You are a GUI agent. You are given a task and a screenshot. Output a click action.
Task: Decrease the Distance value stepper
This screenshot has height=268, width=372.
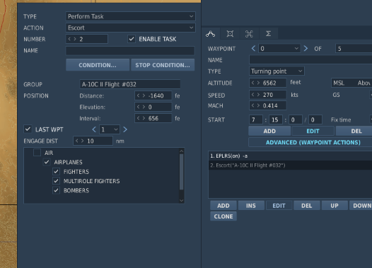pos(139,95)
